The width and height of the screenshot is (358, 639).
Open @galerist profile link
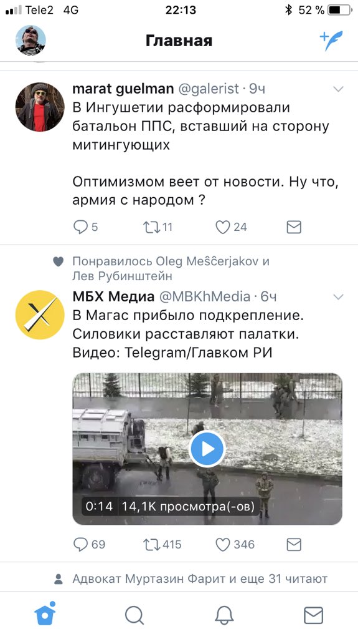coord(209,89)
